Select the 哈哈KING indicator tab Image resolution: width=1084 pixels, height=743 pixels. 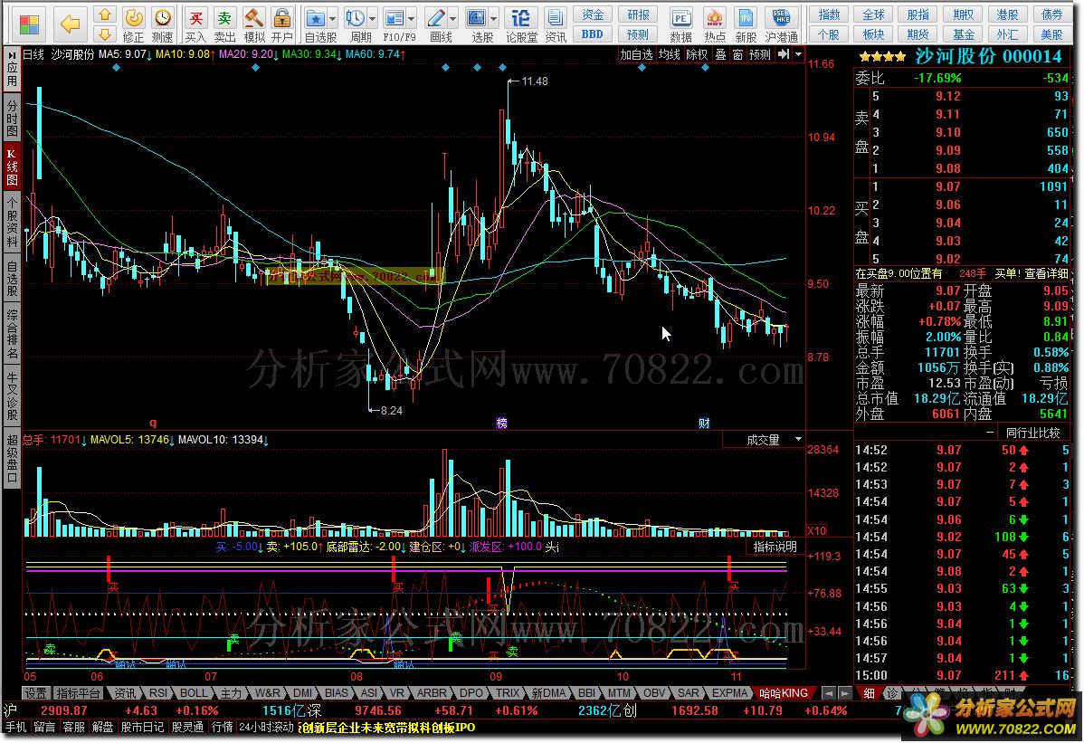(x=784, y=692)
